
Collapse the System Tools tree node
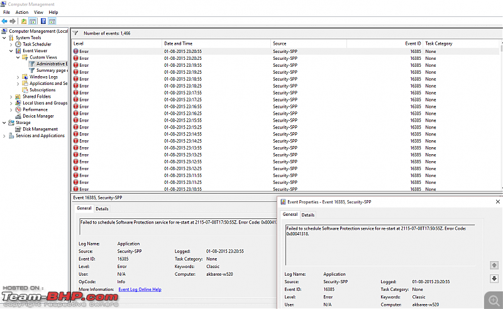tap(4, 38)
